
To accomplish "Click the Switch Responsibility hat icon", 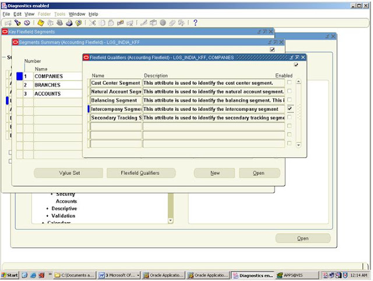I will point(59,23).
